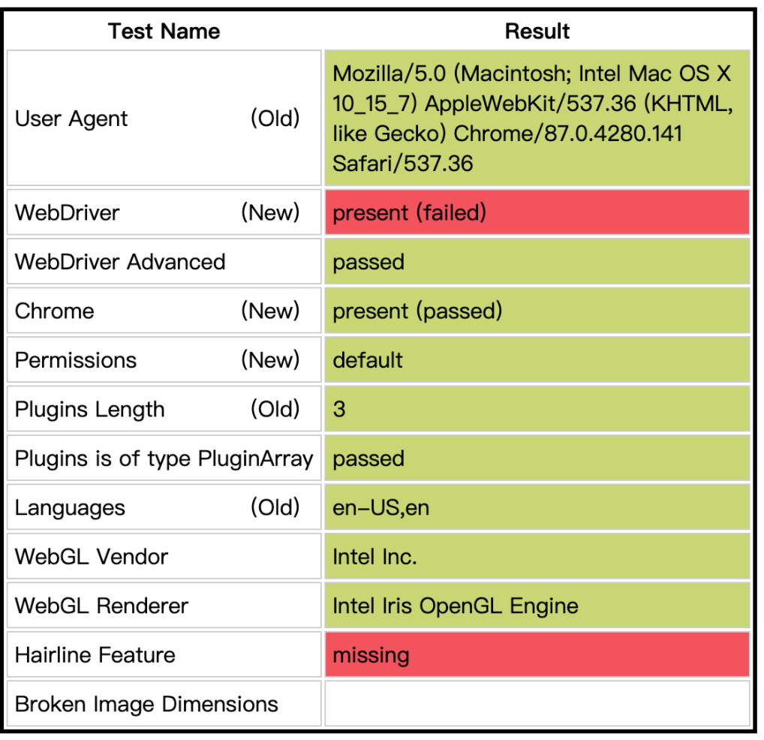Click the 'default' permissions result cell
Viewport: 764px width, 740px height.
(537, 360)
